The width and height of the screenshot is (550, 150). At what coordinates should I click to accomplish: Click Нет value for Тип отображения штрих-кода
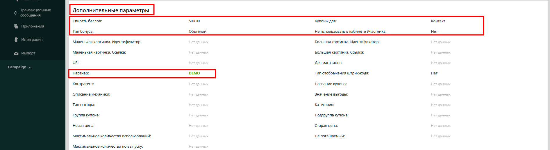434,73
